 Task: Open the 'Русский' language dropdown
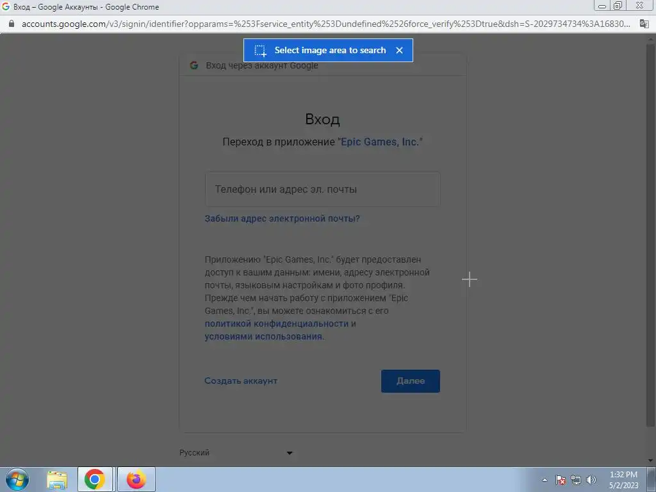click(236, 453)
